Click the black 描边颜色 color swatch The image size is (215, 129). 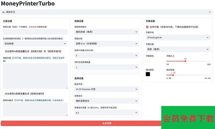[x=148, y=74]
